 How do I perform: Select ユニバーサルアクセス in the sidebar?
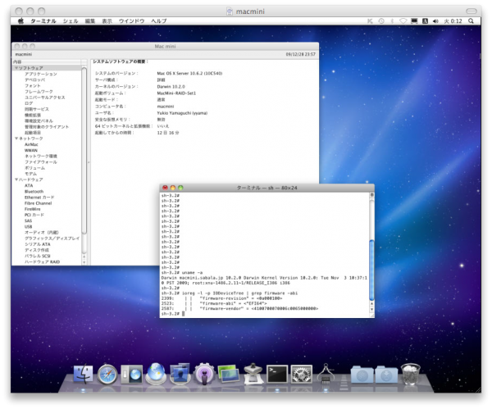[x=45, y=98]
